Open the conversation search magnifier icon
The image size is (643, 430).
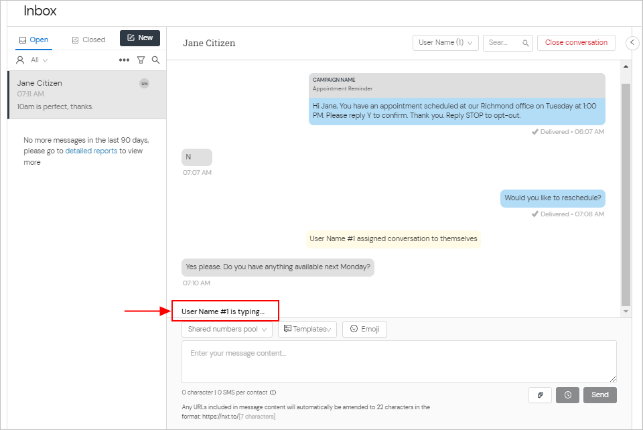[x=526, y=42]
